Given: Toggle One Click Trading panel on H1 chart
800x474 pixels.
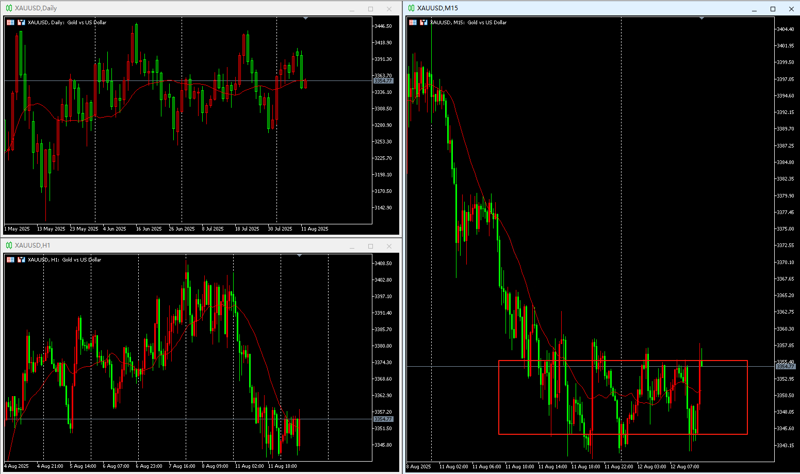Looking at the screenshot, I should [21, 259].
